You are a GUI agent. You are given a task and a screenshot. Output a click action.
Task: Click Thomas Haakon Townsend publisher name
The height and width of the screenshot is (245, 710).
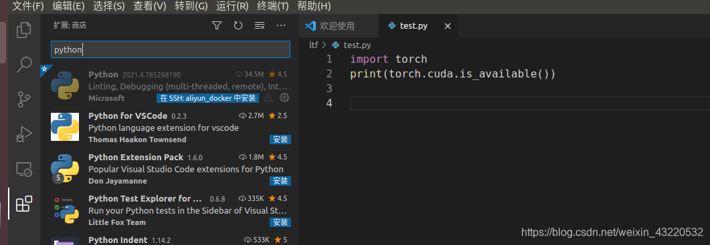(x=137, y=140)
